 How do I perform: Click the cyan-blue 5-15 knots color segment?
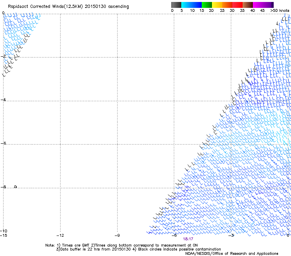coord(192,5)
